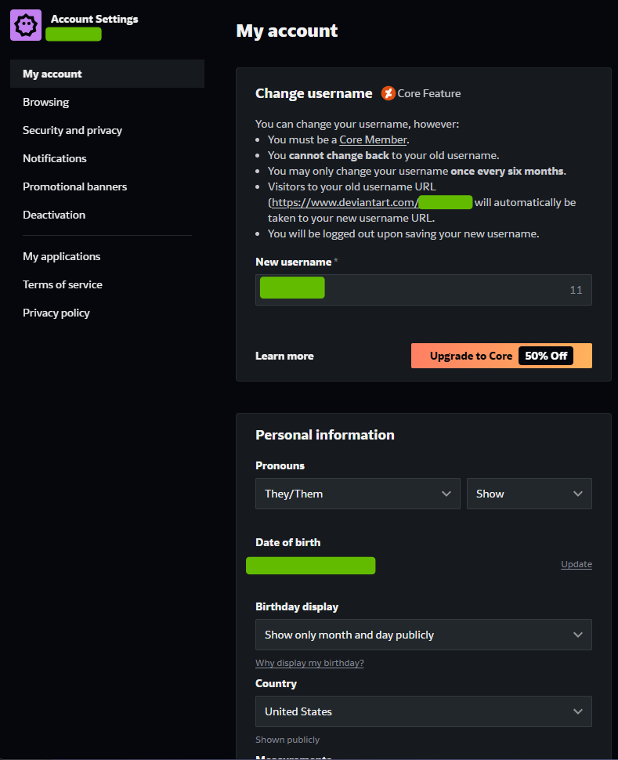Go to Security and privacy settings
The width and height of the screenshot is (618, 760).
tap(72, 130)
